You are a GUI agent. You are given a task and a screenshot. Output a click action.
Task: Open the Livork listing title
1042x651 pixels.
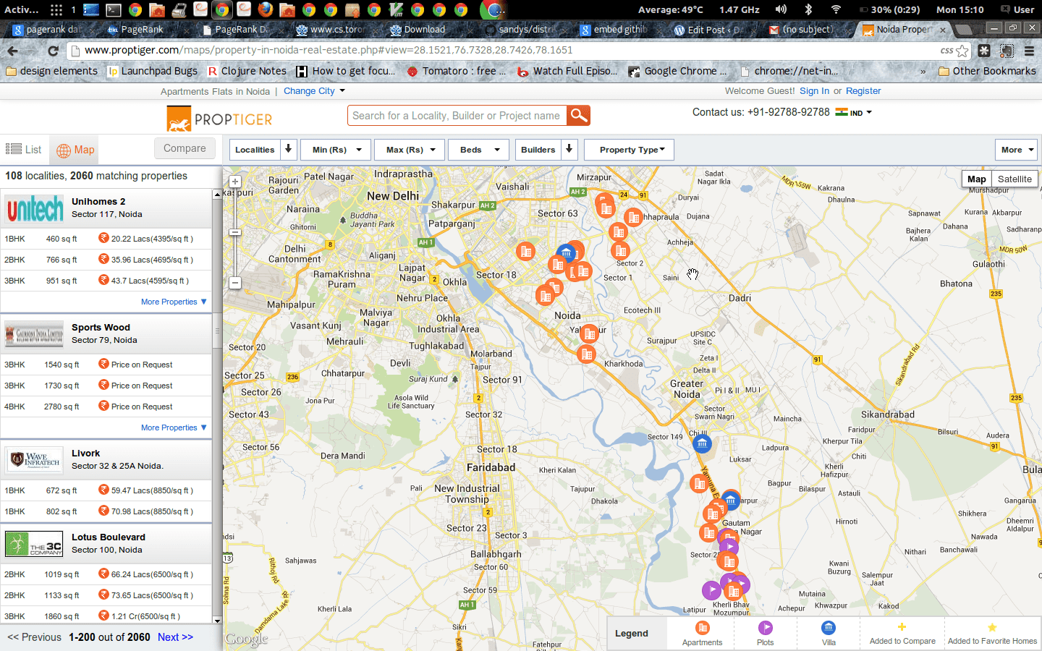click(85, 454)
